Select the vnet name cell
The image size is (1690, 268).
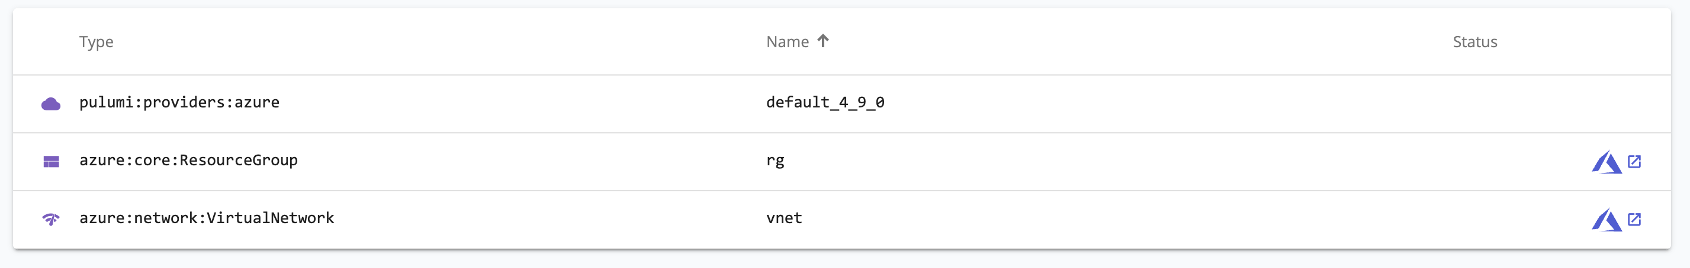point(784,218)
